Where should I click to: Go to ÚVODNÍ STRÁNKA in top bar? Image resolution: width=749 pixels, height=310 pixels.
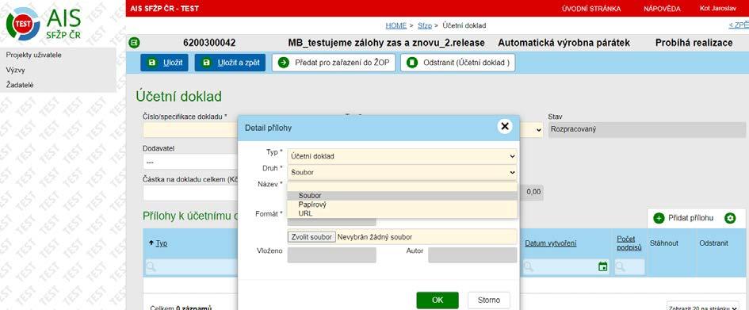(x=591, y=9)
